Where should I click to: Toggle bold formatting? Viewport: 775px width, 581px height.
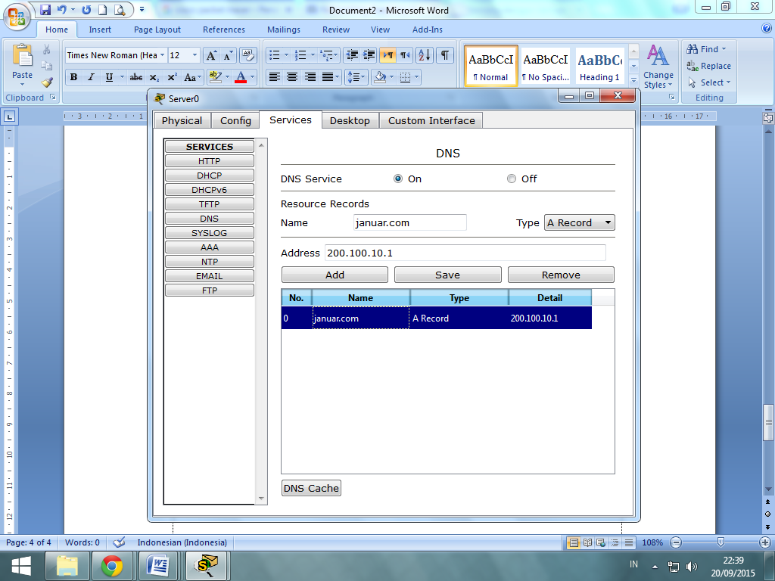point(73,77)
